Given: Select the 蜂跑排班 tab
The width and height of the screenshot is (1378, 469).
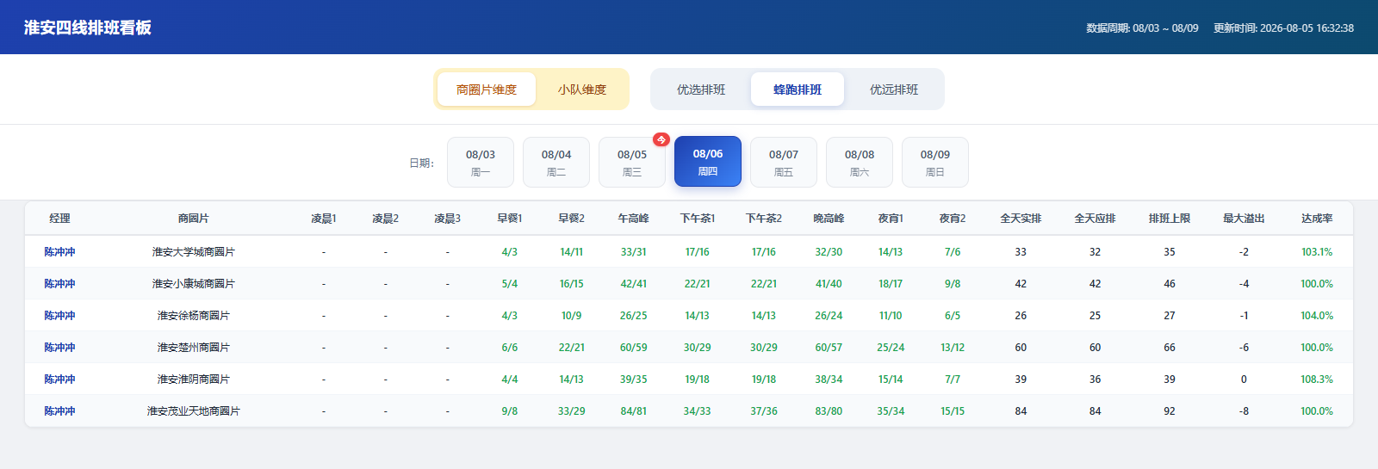Looking at the screenshot, I should pyautogui.click(x=798, y=89).
